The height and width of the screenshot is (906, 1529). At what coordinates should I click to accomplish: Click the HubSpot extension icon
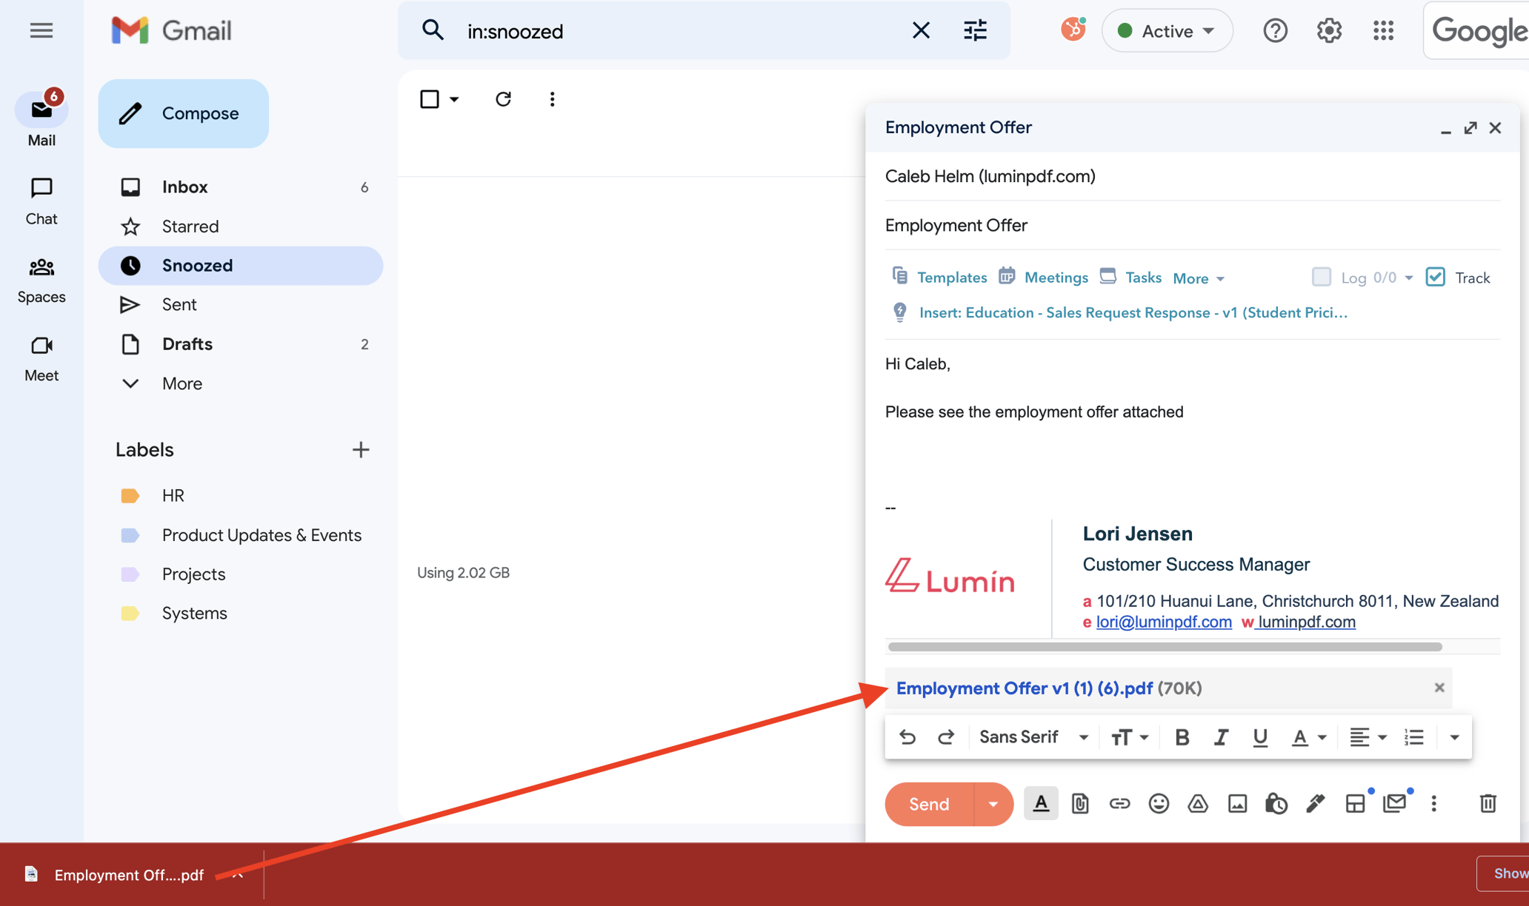[1073, 30]
